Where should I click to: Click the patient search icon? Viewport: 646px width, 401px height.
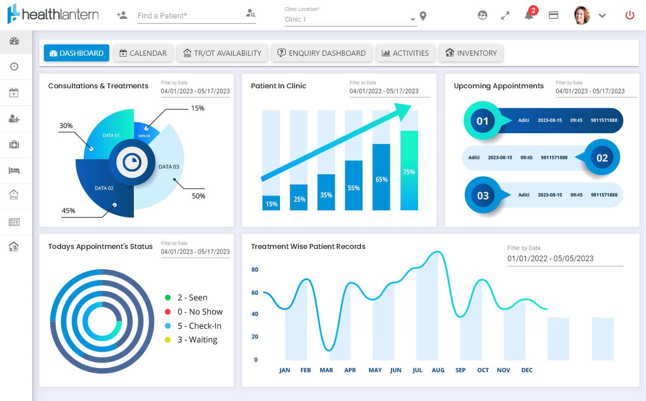tap(251, 14)
